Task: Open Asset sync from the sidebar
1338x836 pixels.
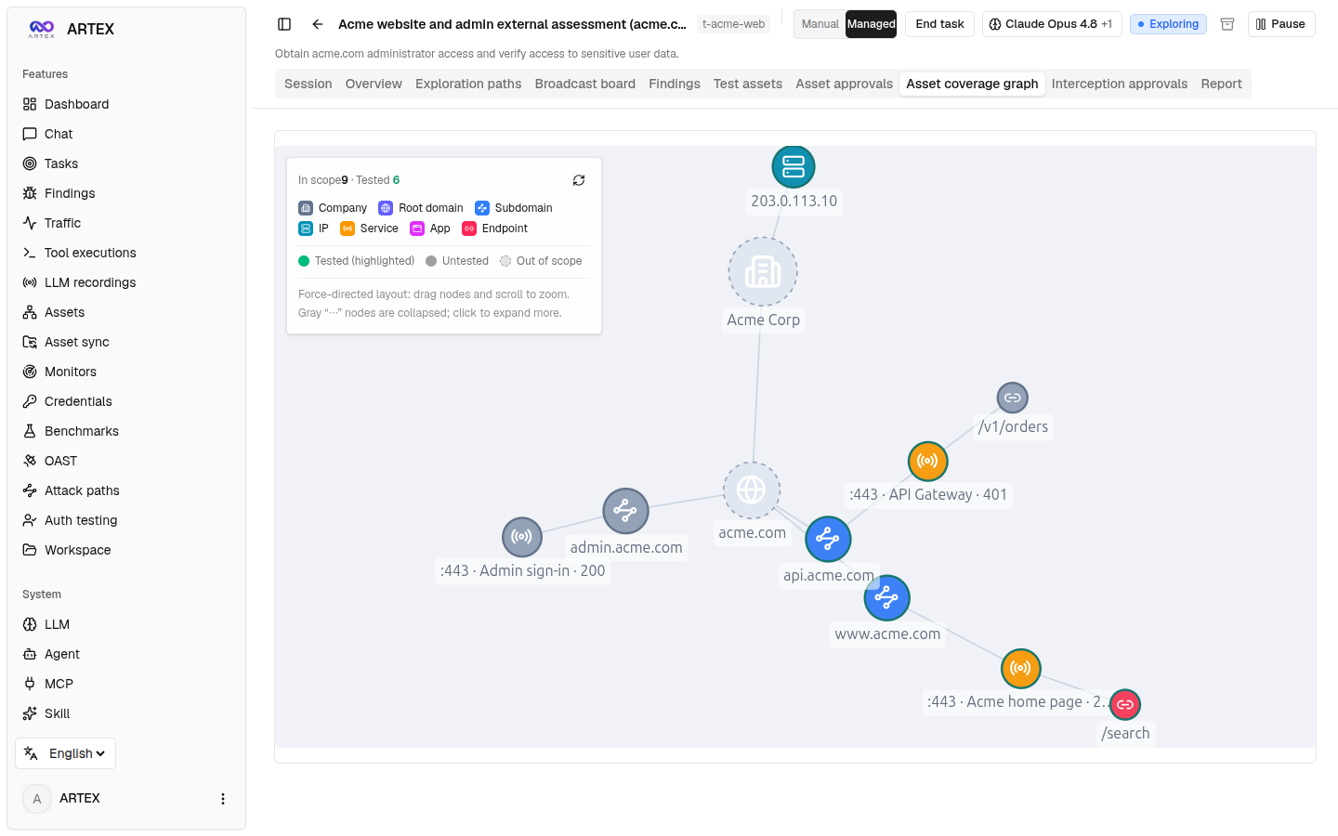Action: coord(126,342)
